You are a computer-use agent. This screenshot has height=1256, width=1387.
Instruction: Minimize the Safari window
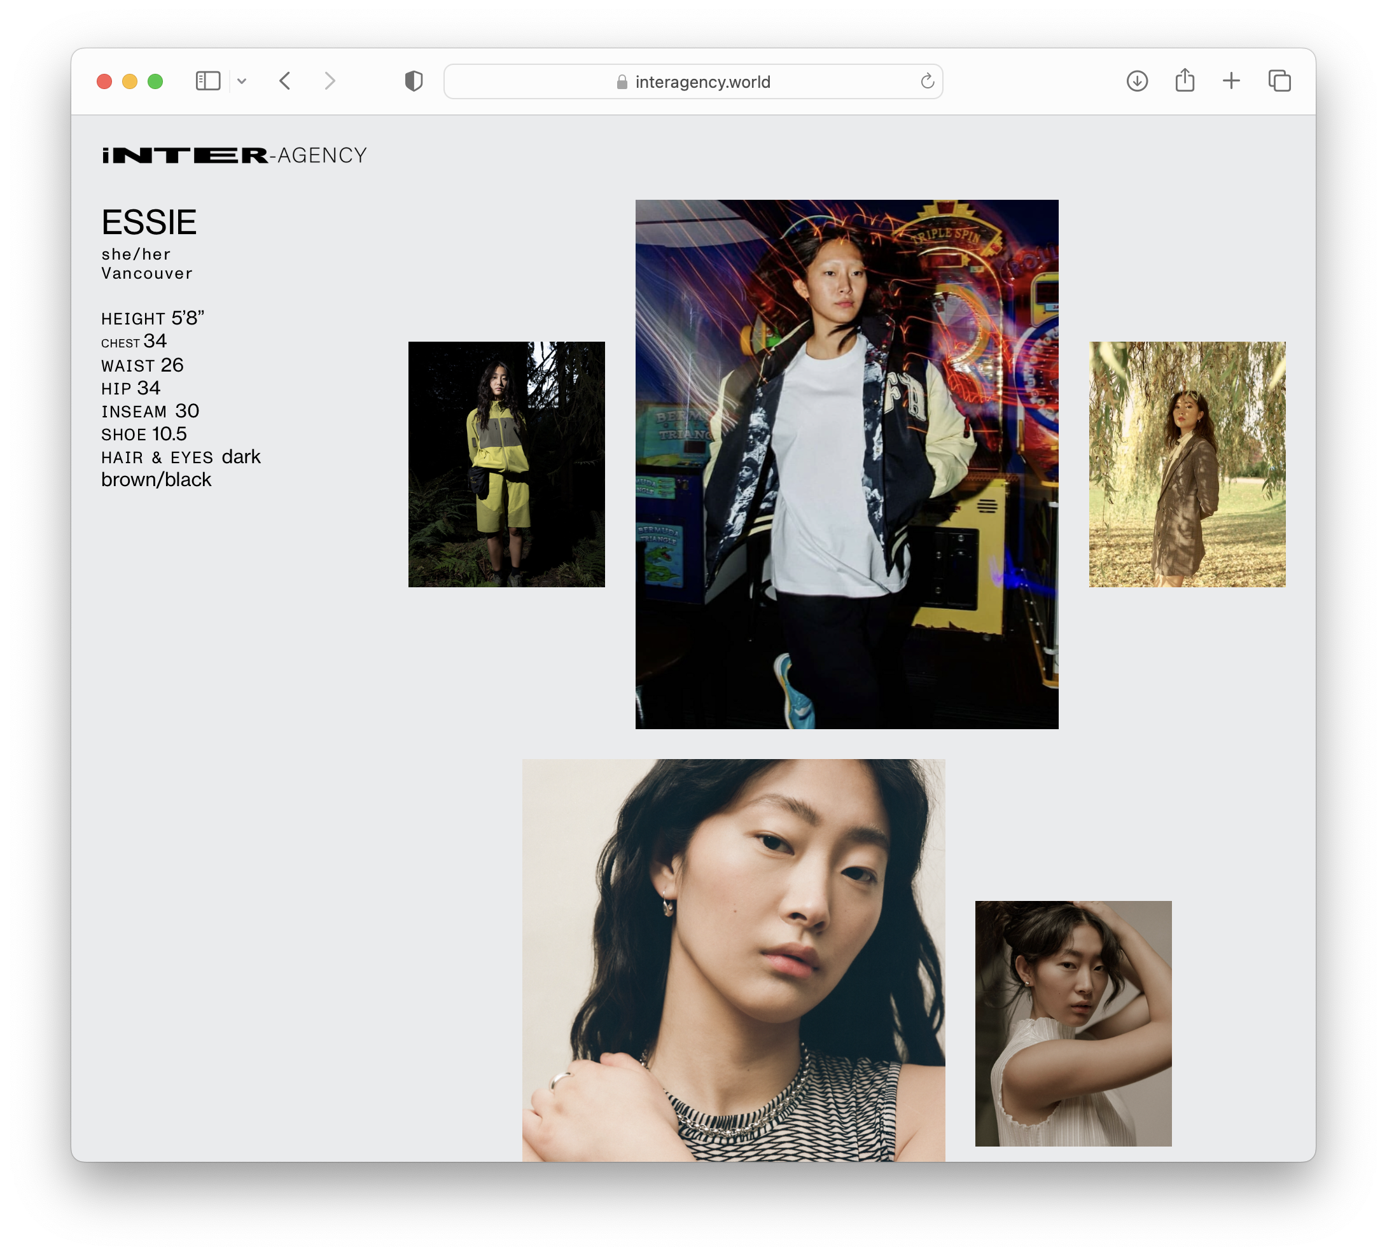click(129, 81)
